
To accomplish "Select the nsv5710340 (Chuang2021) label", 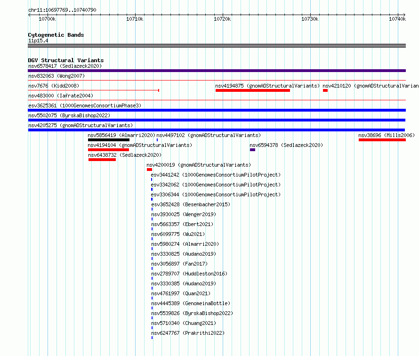I will coord(184,323).
